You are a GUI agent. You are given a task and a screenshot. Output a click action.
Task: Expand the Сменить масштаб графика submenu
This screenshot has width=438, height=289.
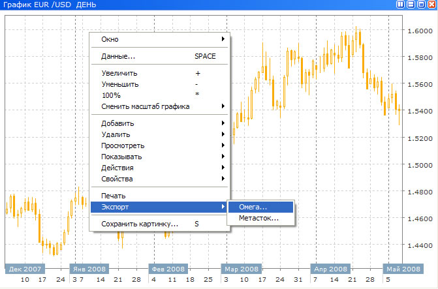pos(161,106)
